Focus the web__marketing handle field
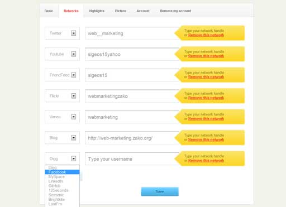This screenshot has width=286, height=207. (132, 33)
